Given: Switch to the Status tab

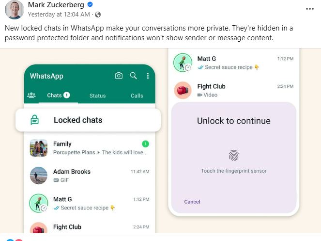Looking at the screenshot, I should [97, 96].
